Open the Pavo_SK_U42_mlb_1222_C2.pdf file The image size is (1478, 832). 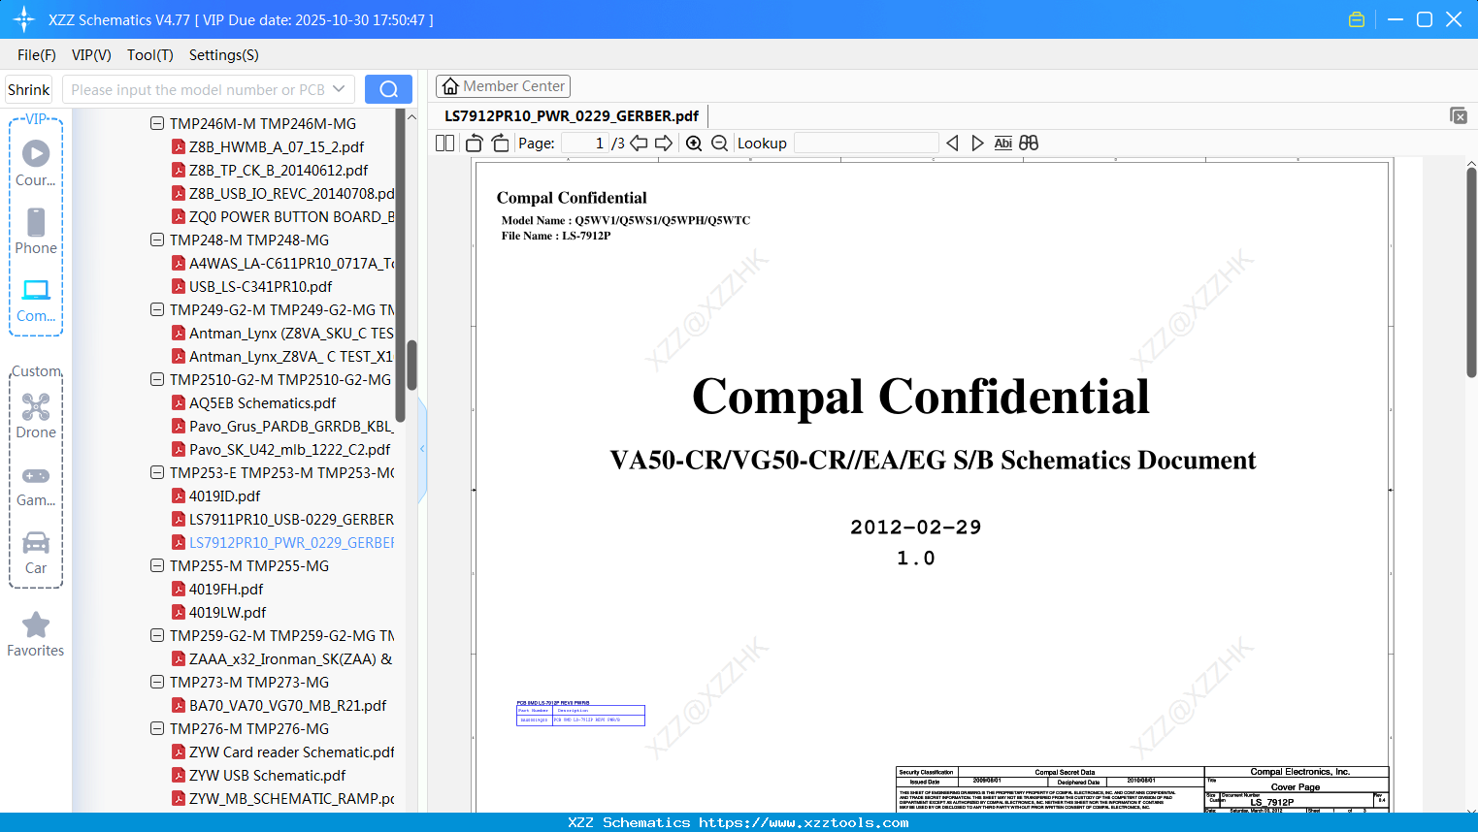click(x=281, y=450)
